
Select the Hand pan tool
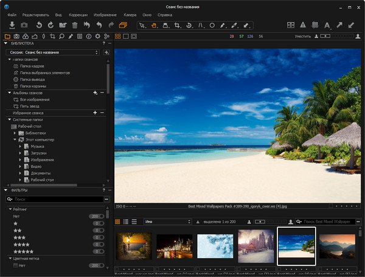(x=155, y=26)
